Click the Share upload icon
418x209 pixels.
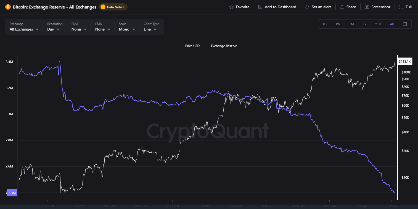pos(342,7)
